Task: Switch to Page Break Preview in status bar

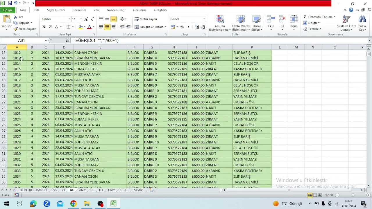Action: coord(320,195)
